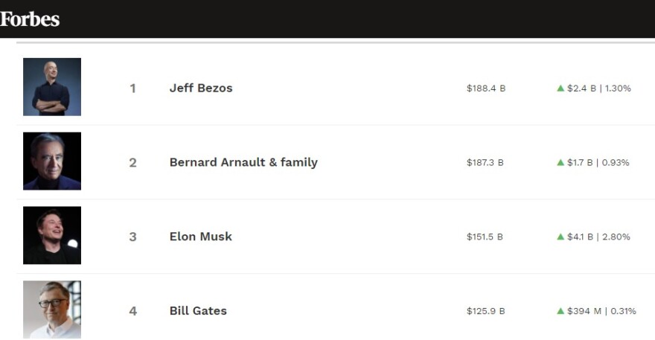Click the green up arrow in the Jeff Bezos row
655x340 pixels.
tap(560, 88)
